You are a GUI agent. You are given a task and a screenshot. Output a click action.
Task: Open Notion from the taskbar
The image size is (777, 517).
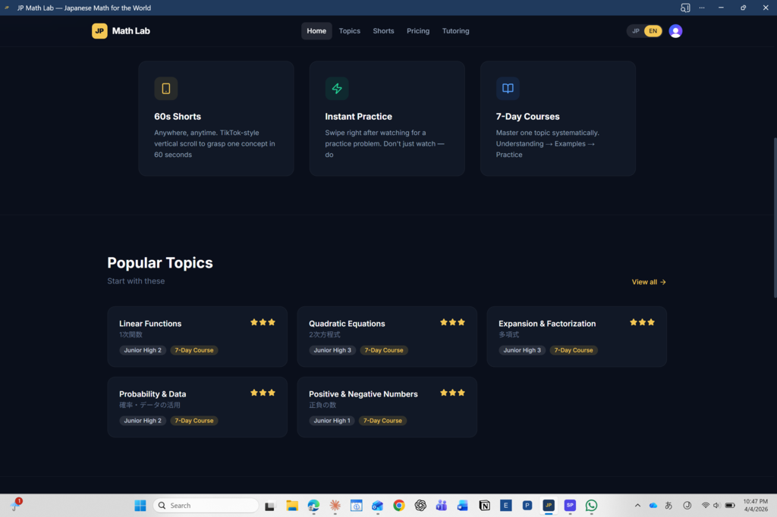pyautogui.click(x=484, y=506)
